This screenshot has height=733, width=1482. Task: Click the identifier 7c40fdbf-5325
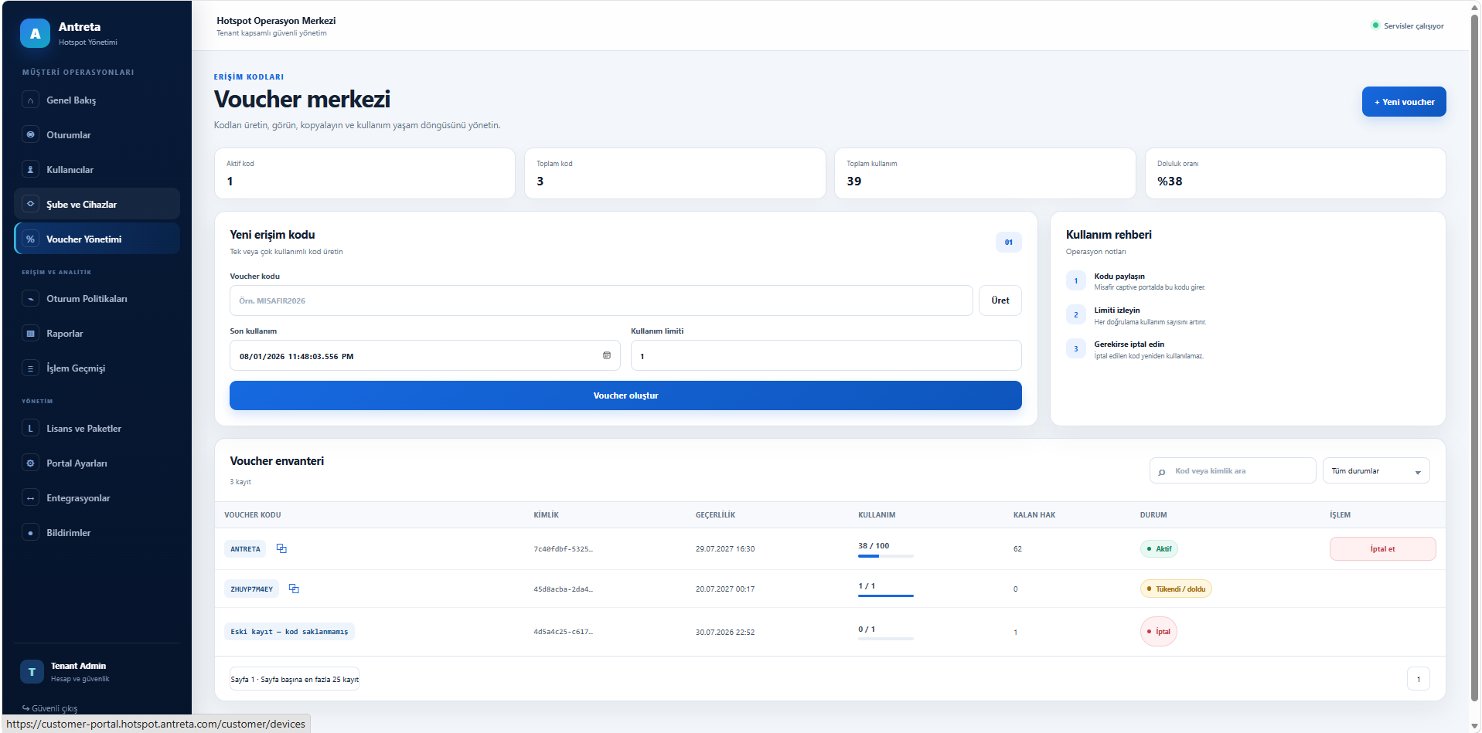563,549
